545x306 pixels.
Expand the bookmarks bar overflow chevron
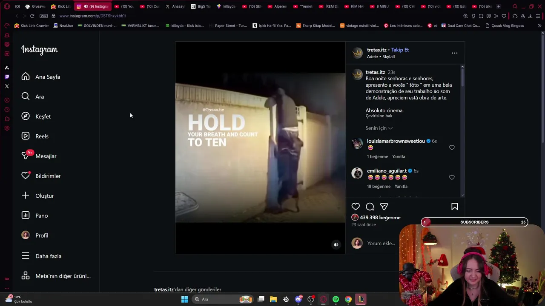539,25
